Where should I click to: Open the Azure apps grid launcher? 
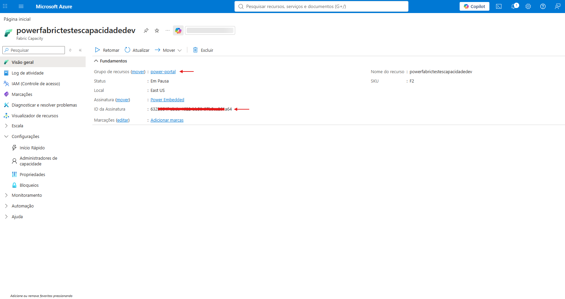click(x=5, y=6)
